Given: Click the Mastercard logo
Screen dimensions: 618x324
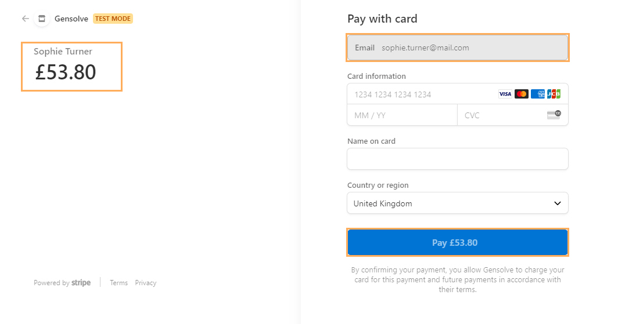Looking at the screenshot, I should click(x=522, y=94).
